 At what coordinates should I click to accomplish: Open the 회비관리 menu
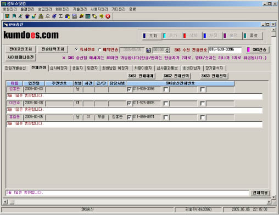coord(63,9)
